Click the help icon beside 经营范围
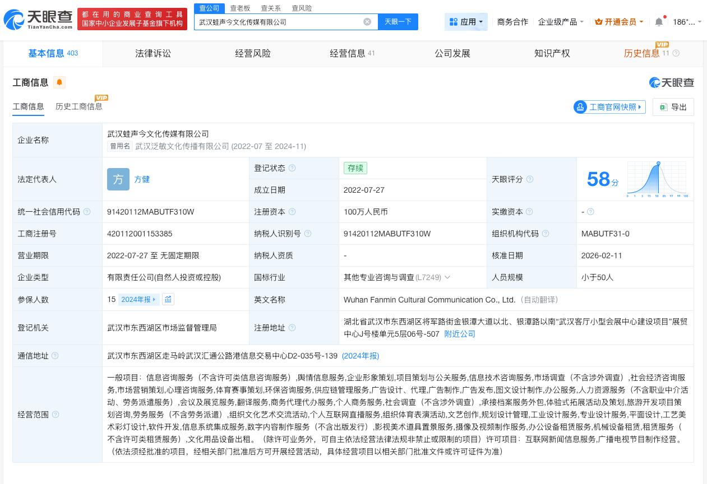 click(x=55, y=415)
